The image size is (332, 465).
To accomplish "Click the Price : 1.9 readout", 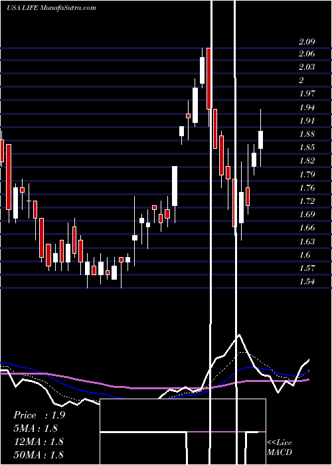I will coord(39,415).
